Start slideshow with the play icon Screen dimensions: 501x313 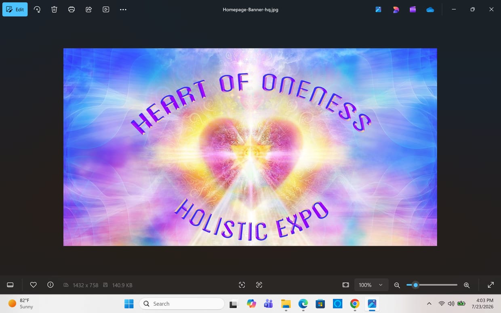(x=106, y=9)
